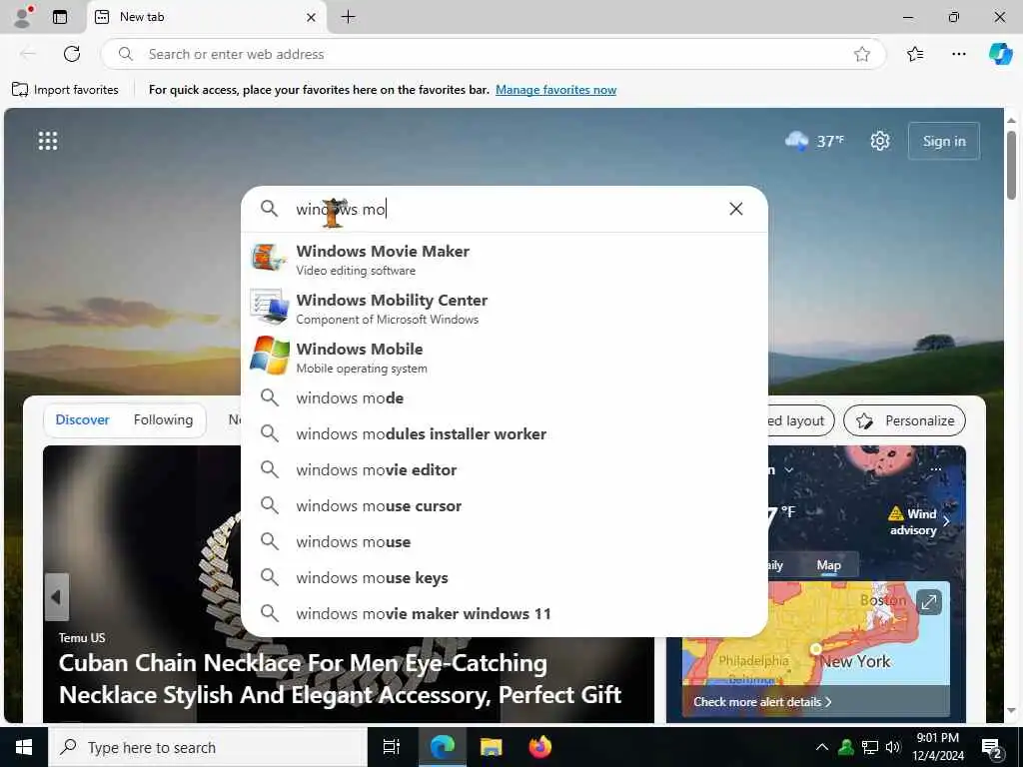Image resolution: width=1023 pixels, height=767 pixels.
Task: Pick the plain windows mouse suggestion
Action: pos(505,541)
